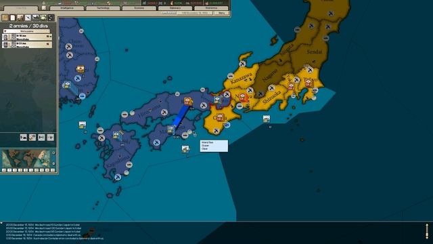Click the naval base icon north of Sendai
433x244 pixels.
326,38
